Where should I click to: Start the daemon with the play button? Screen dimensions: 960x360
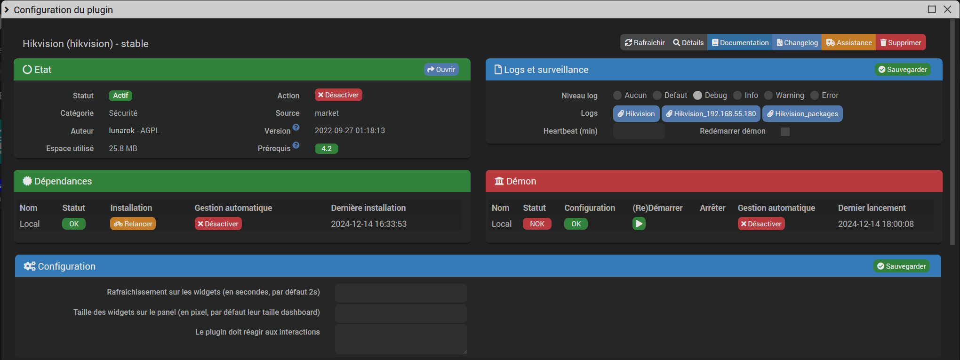coord(639,224)
